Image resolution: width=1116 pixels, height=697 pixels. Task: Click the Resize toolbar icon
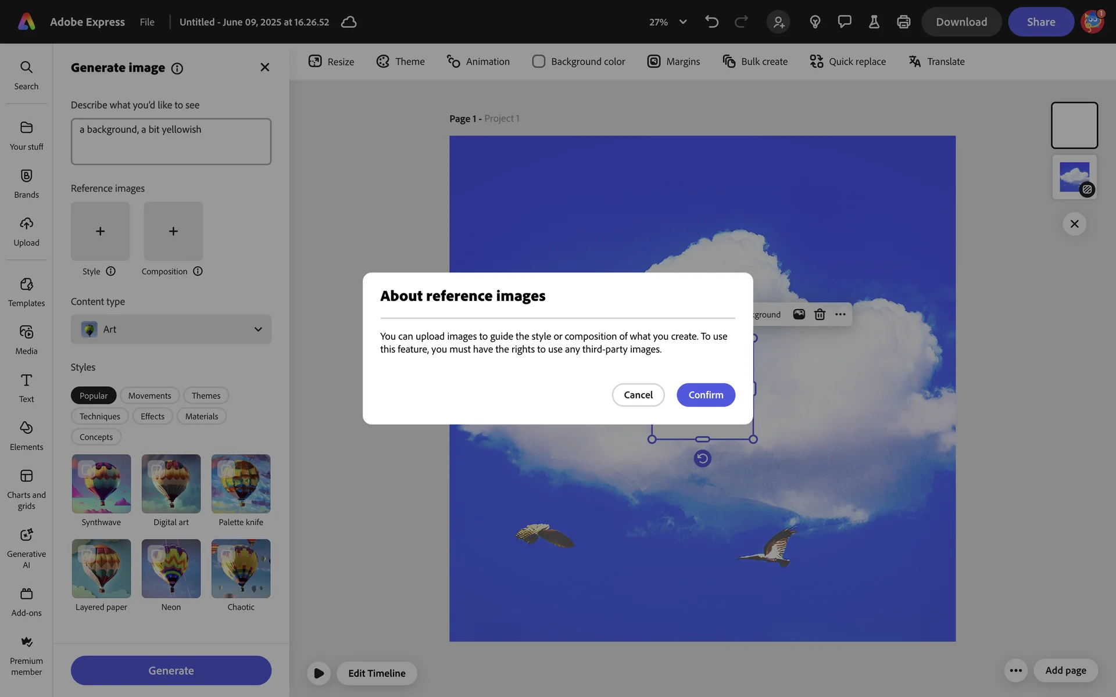tap(315, 62)
